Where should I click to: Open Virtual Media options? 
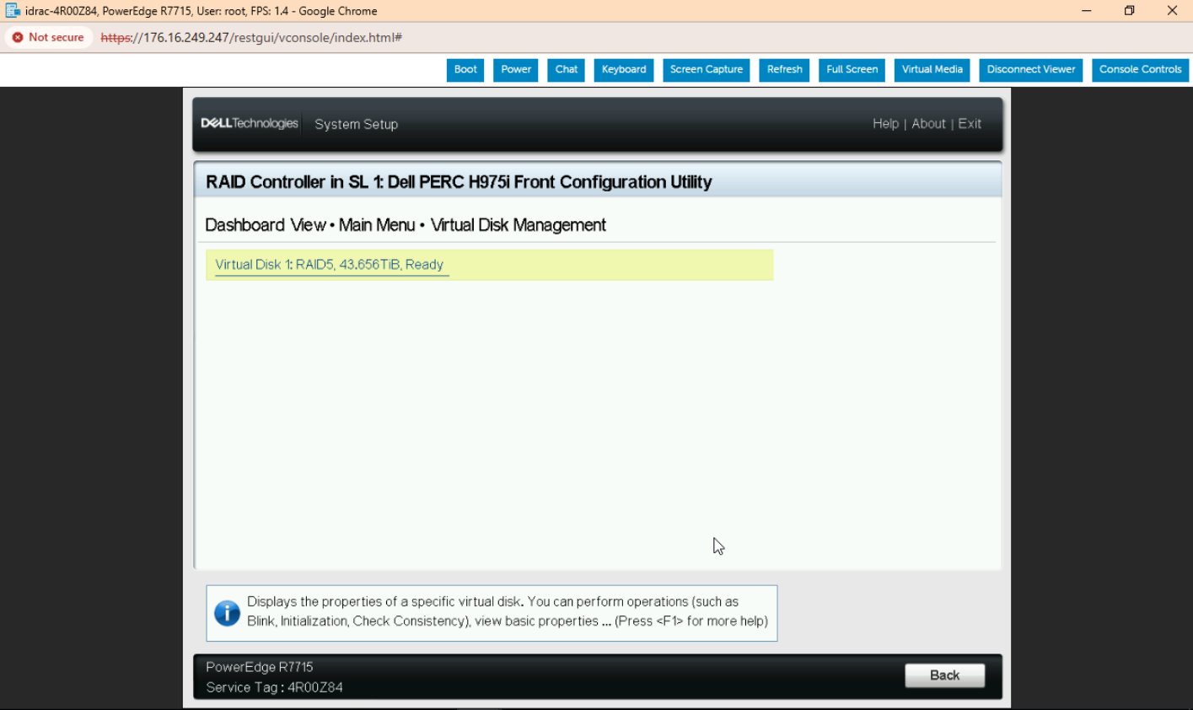[932, 70]
